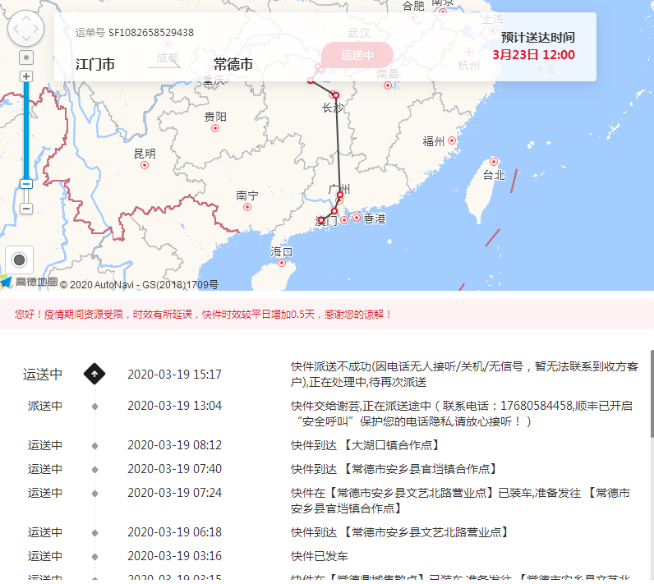This screenshot has height=584, width=654.
Task: Click the 2020-03-19 06:18 timestamp
Action: [x=174, y=532]
